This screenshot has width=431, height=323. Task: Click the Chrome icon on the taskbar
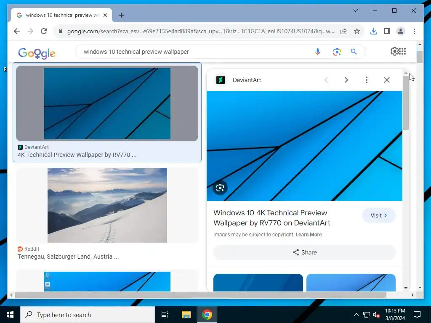pos(207,315)
